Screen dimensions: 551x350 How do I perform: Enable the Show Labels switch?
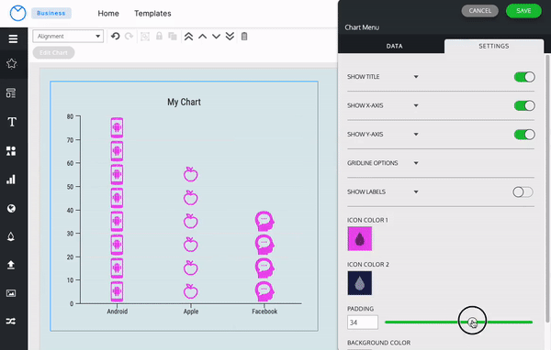coord(523,191)
